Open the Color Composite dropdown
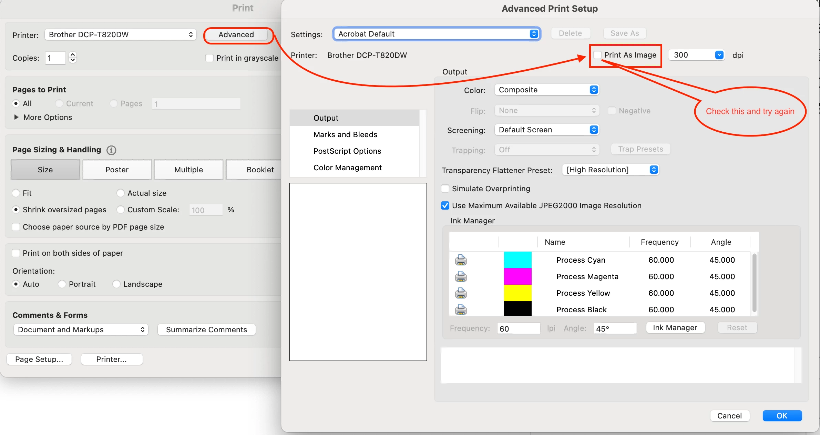This screenshot has height=435, width=820. click(x=546, y=90)
